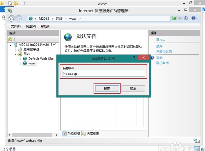Image resolution: width=205 pixels, height=151 pixels.
Task: Switch to the 功能视图 tab
Action: click(72, 134)
